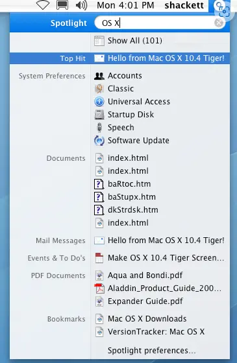Click the Speech microphone icon
This screenshot has height=363, width=237.
pyautogui.click(x=99, y=128)
